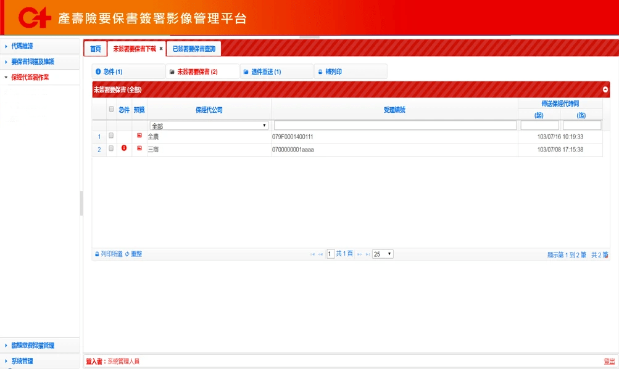Go to last page of results
Image resolution: width=619 pixels, height=369 pixels.
pos(368,254)
